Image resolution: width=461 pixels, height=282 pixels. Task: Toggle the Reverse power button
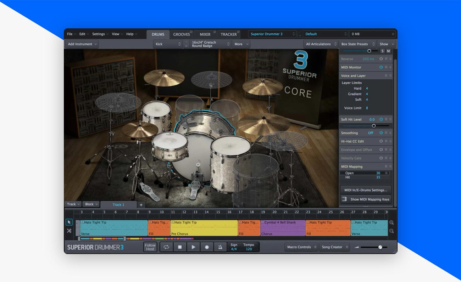click(381, 59)
